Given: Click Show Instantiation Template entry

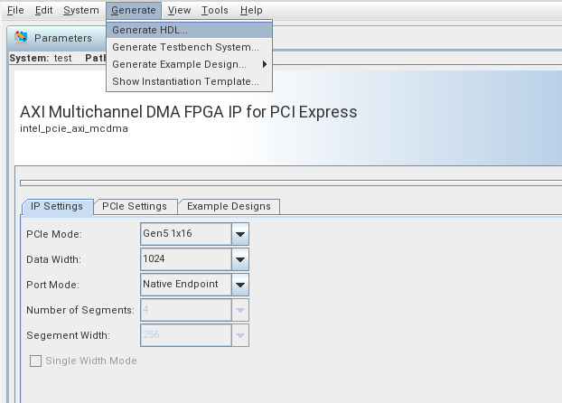Looking at the screenshot, I should 185,81.
